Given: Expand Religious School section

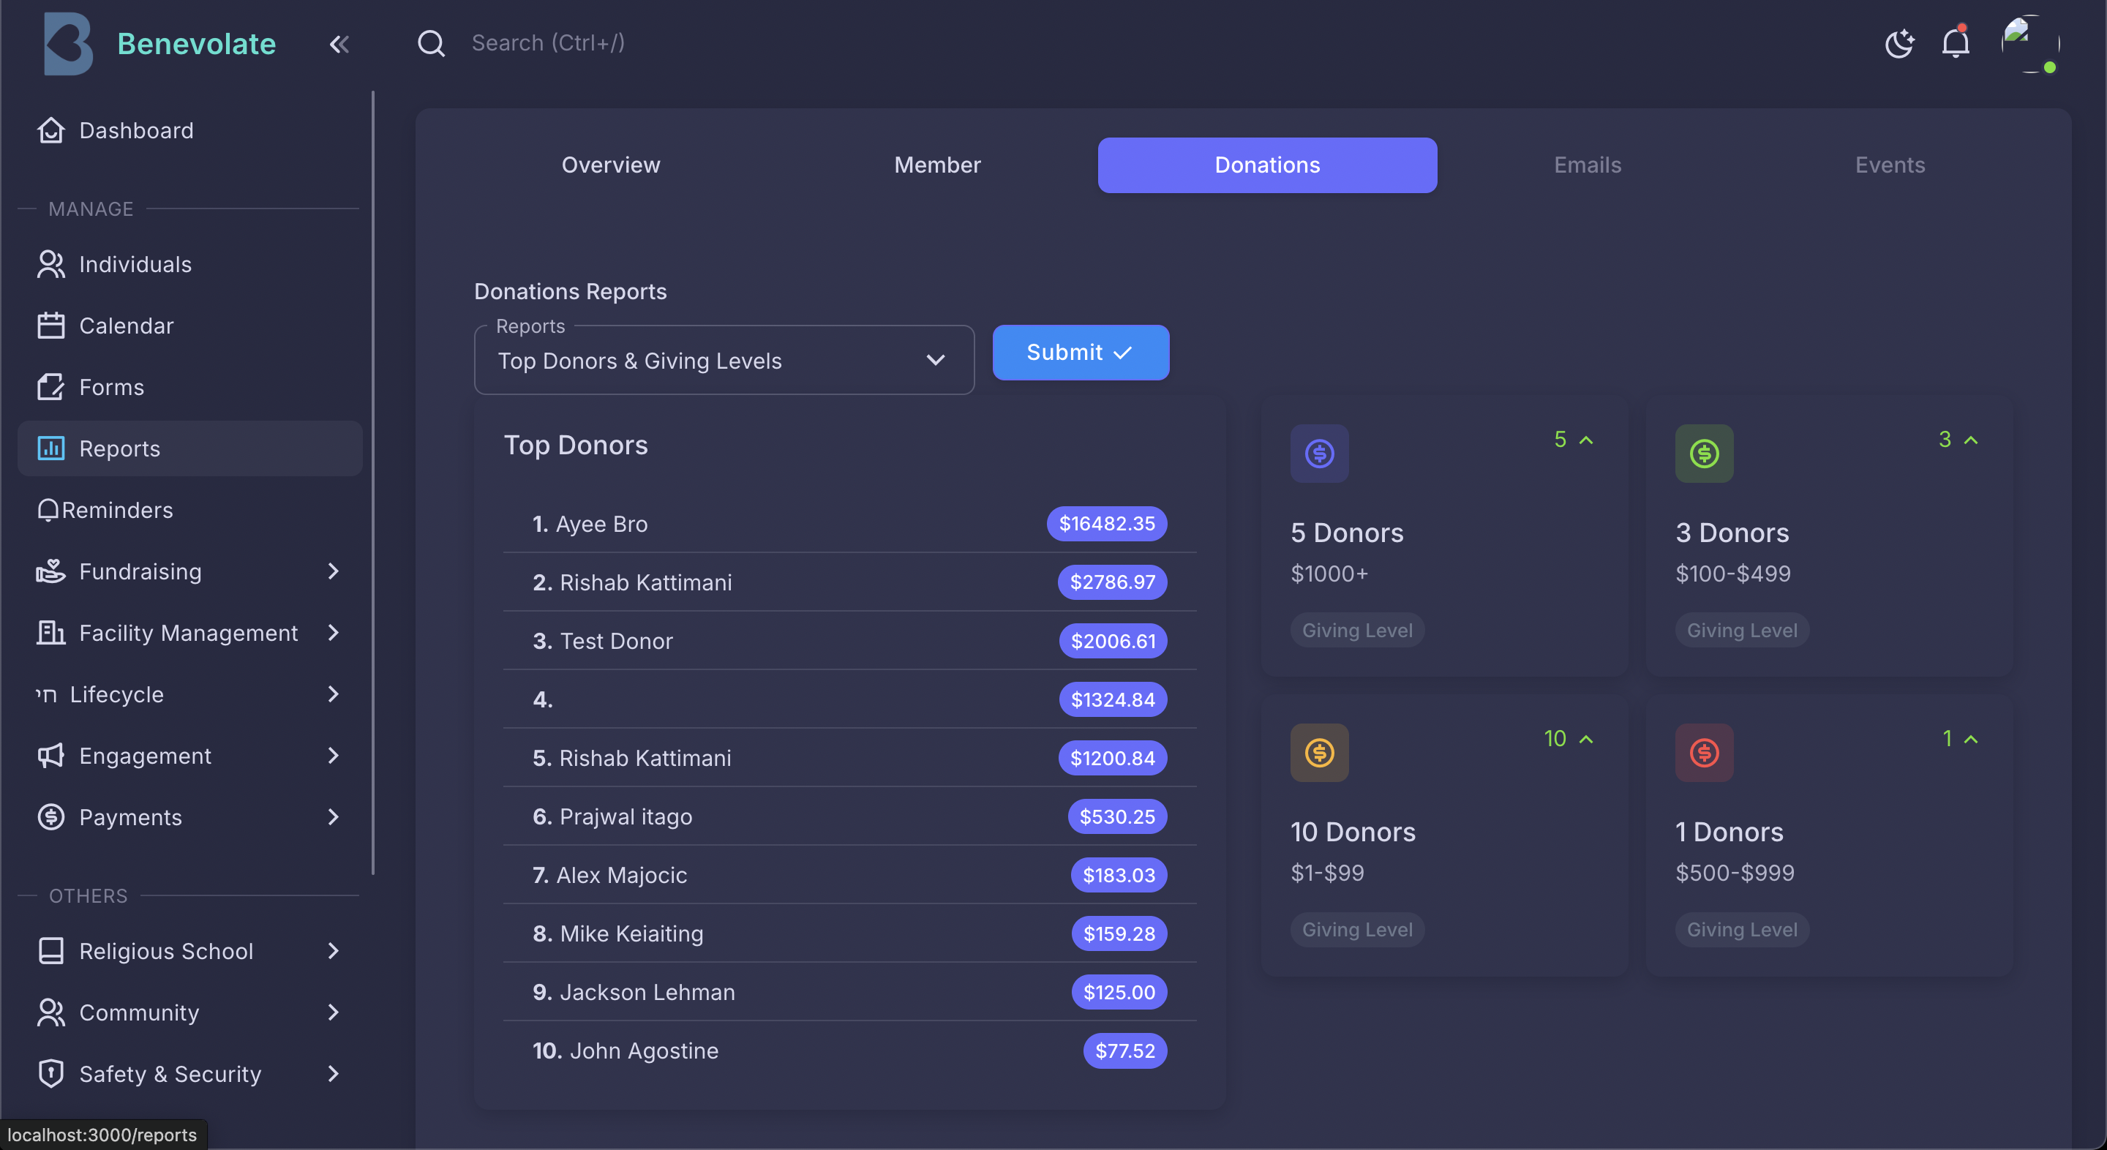Looking at the screenshot, I should coord(332,950).
